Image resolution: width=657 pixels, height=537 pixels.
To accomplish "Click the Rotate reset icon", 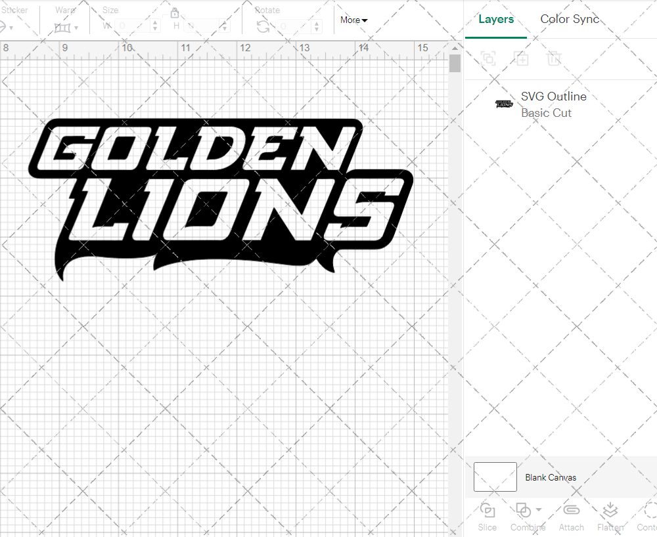I will (x=261, y=25).
